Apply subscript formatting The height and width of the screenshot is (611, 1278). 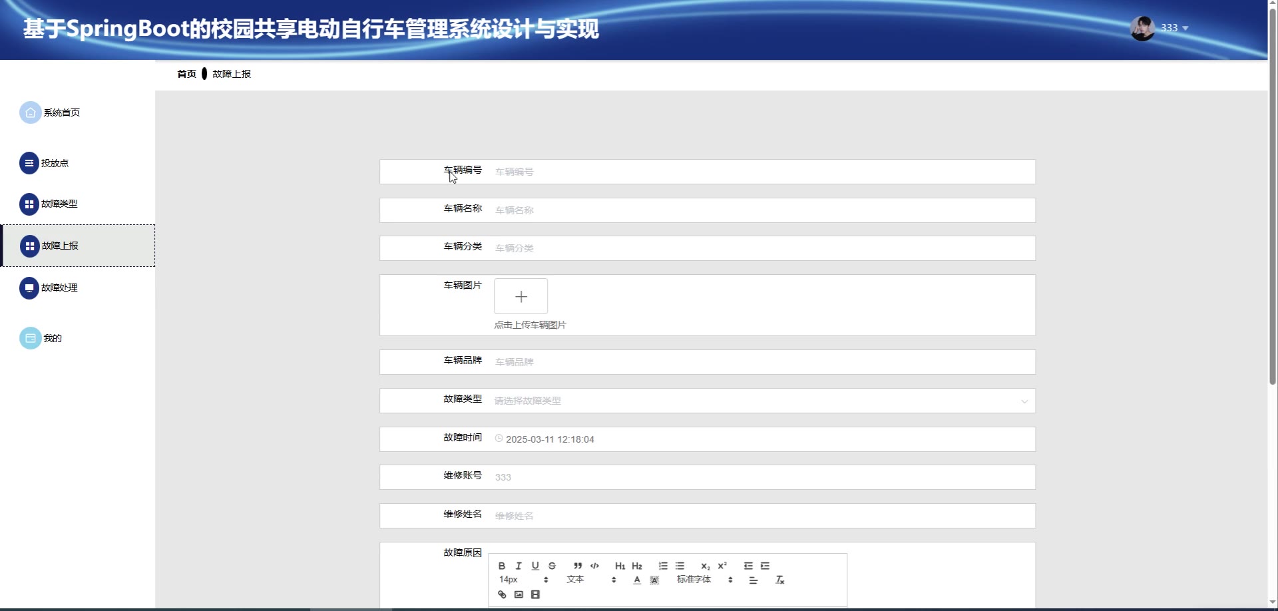706,566
